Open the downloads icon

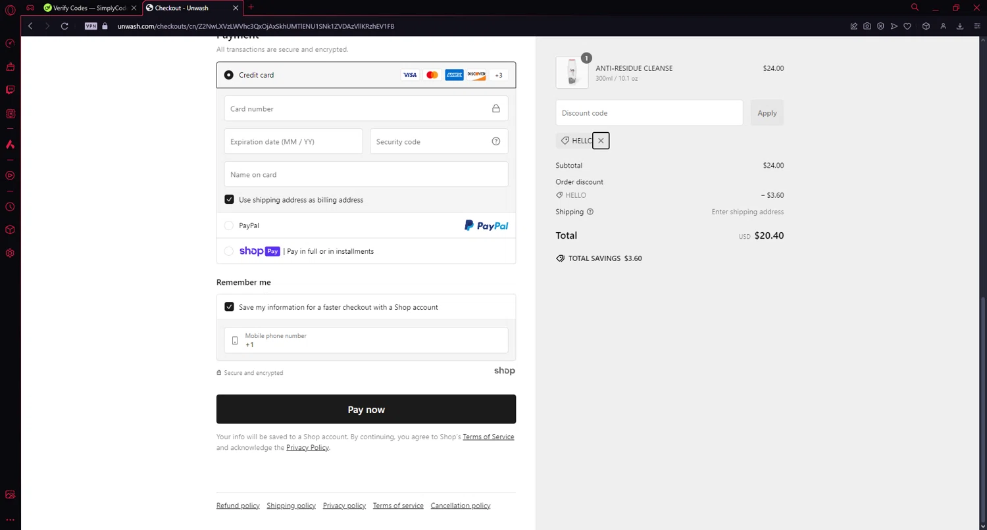[960, 26]
